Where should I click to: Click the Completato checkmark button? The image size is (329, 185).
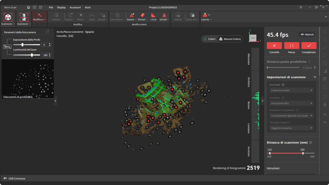pos(309,45)
